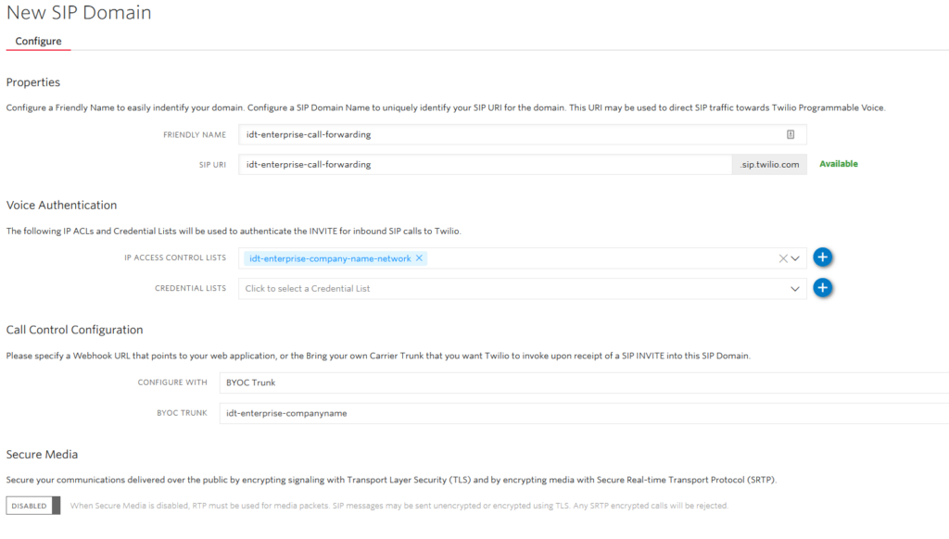
Task: Expand the IP Access Control Lists chevron
Action: (795, 258)
